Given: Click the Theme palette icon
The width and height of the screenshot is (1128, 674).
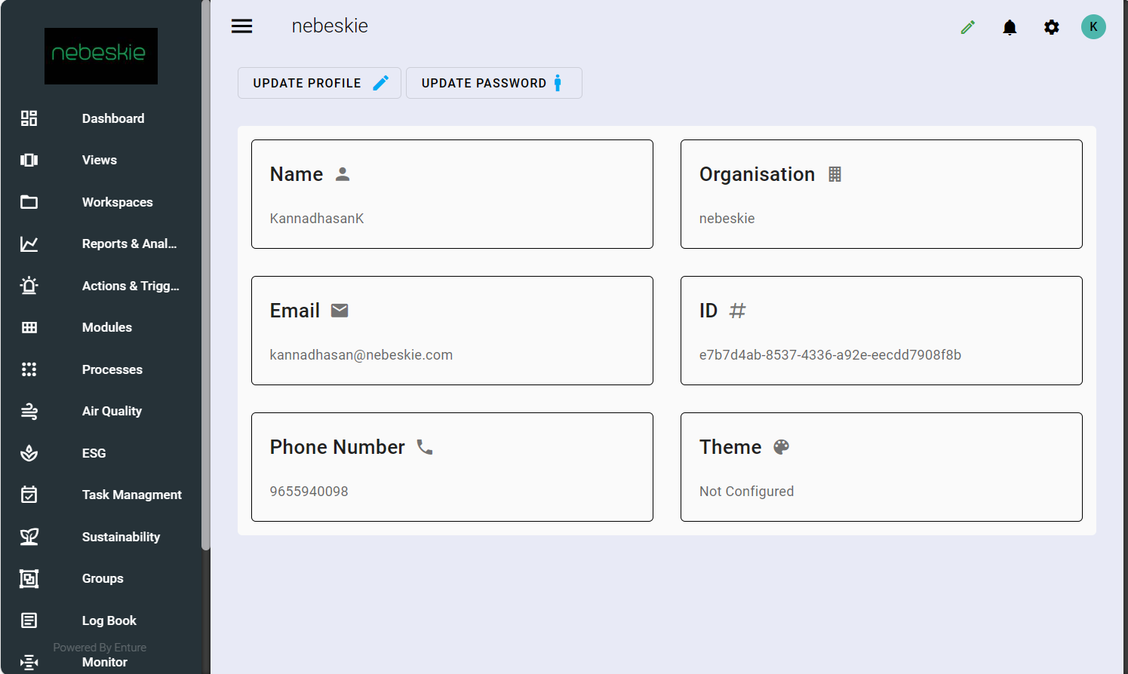Looking at the screenshot, I should [x=781, y=447].
